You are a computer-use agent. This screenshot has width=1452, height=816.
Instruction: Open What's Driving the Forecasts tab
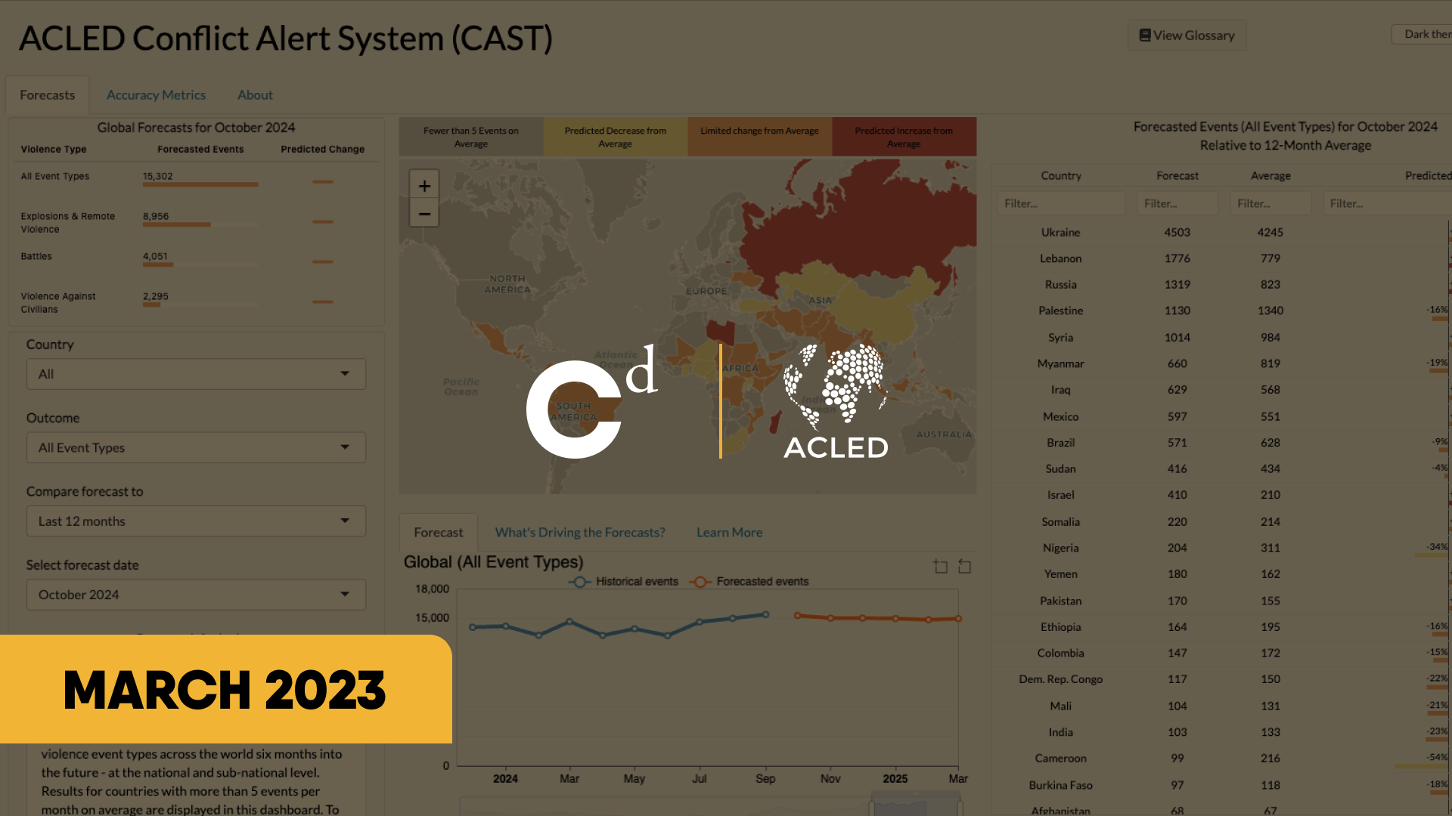[580, 533]
